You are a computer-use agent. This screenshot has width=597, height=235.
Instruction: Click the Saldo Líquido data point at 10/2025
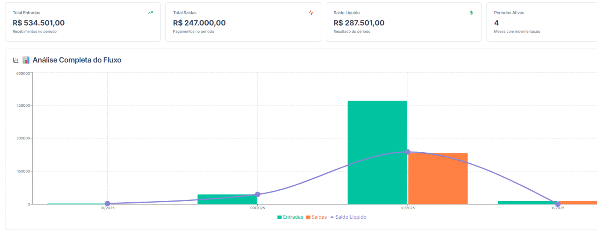(407, 152)
